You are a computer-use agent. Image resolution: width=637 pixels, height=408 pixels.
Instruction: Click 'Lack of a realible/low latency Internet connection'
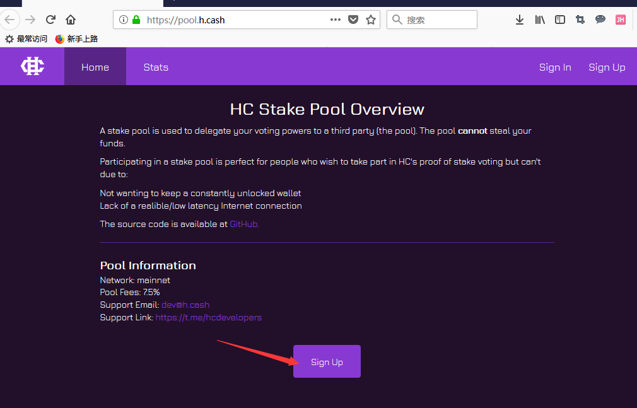tap(201, 206)
